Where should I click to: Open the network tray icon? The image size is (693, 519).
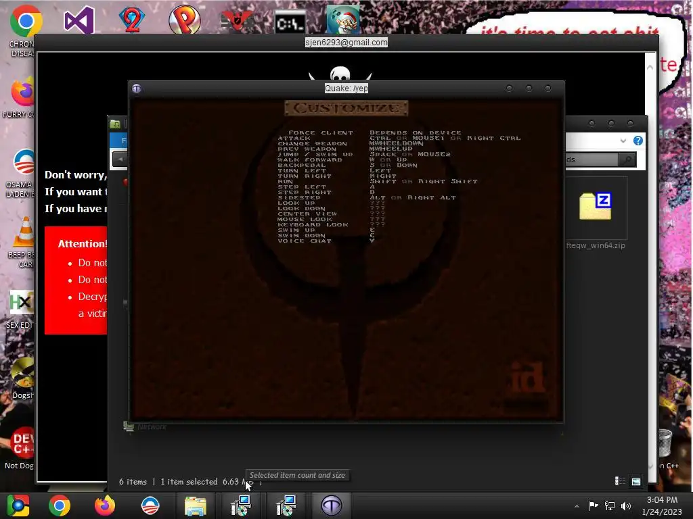point(610,505)
